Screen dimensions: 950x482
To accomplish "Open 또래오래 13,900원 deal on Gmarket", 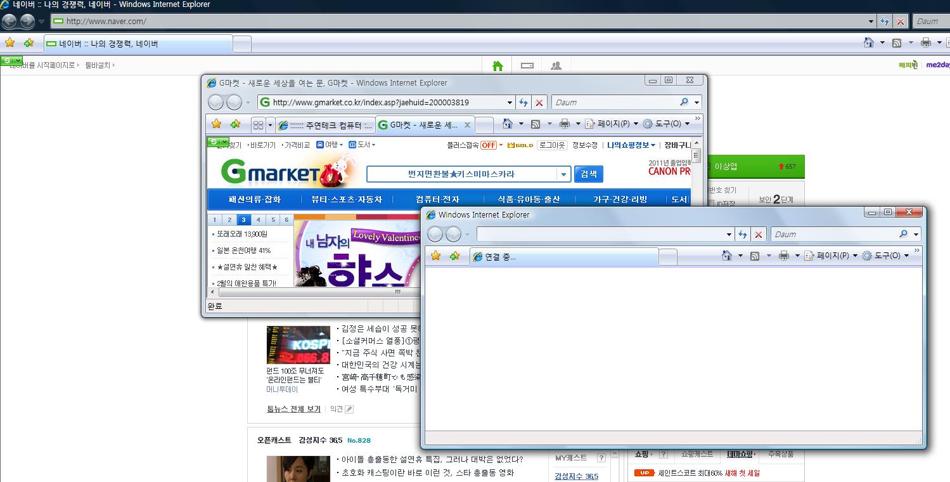I will click(x=242, y=234).
